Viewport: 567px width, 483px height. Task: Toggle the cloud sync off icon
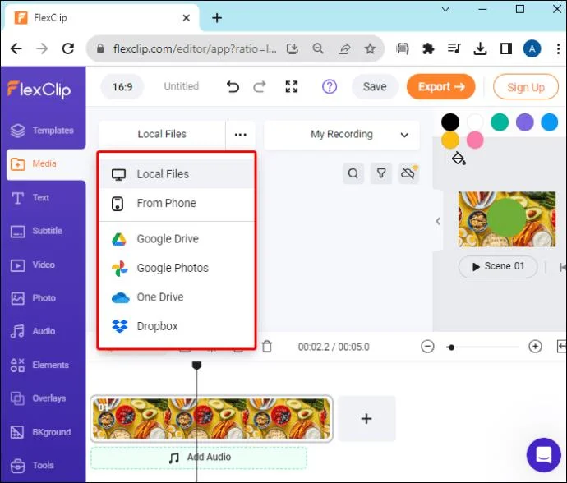click(408, 173)
